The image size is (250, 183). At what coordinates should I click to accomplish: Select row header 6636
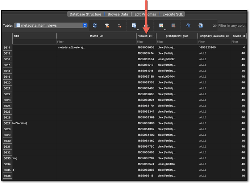[x=7, y=176]
